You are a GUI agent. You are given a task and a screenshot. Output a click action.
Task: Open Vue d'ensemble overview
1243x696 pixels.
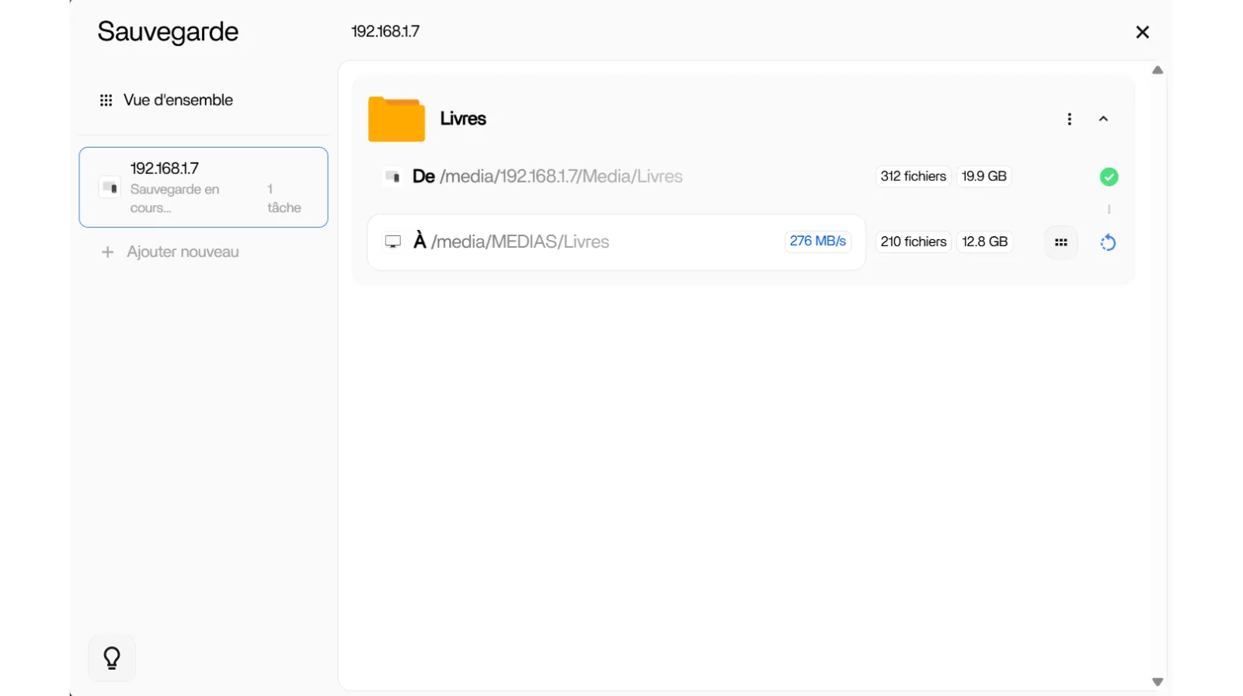(x=178, y=100)
